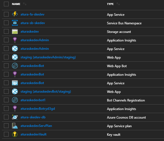Select the aturaskedevVault row checkbox

[x=6, y=134]
